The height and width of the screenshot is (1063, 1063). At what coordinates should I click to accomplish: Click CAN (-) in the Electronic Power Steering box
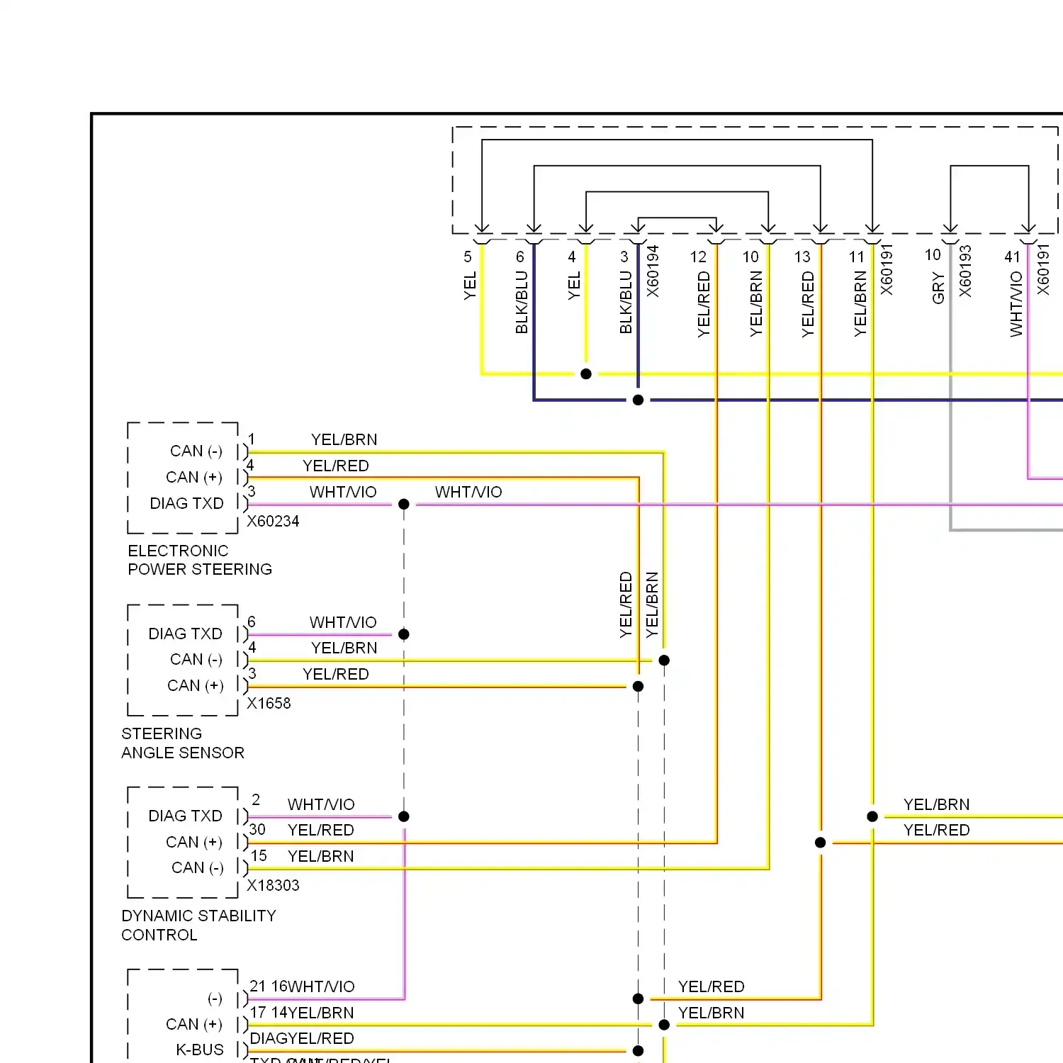point(196,451)
